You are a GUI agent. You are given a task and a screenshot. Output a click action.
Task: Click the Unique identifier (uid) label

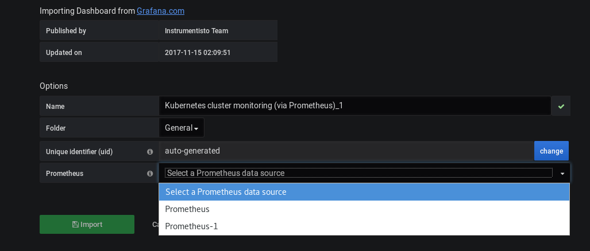(79, 152)
